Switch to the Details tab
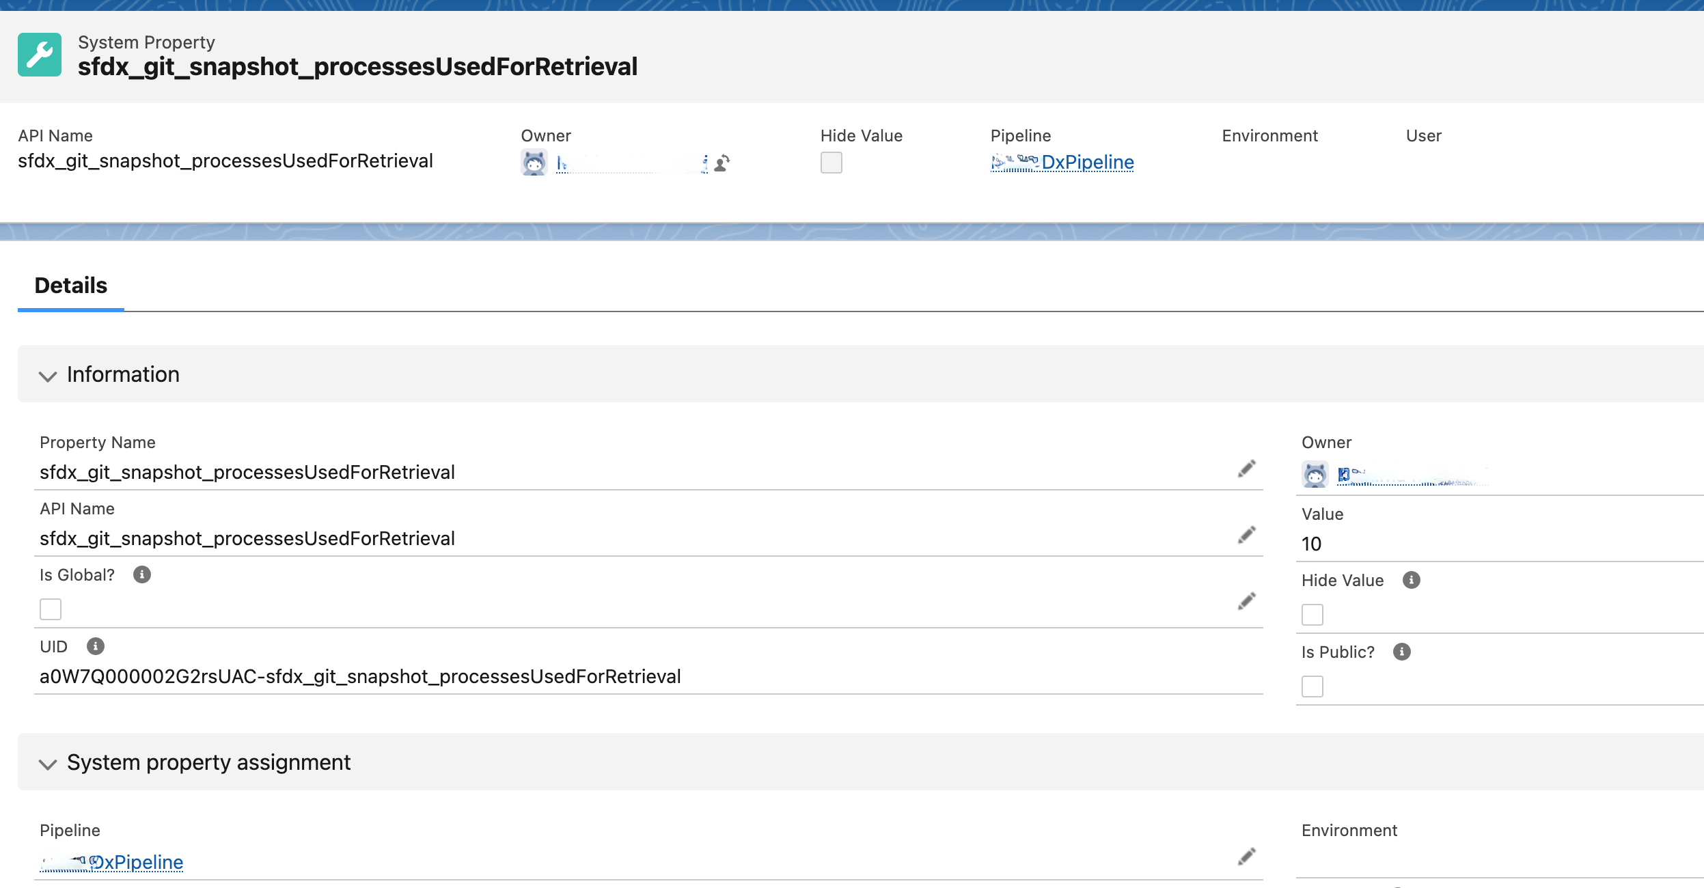The width and height of the screenshot is (1704, 888). pyautogui.click(x=71, y=286)
